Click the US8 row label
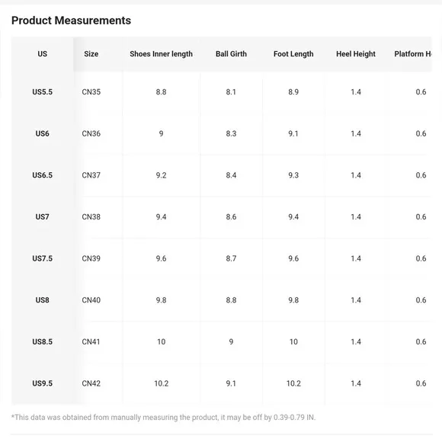This screenshot has height=442, width=442. [42, 300]
